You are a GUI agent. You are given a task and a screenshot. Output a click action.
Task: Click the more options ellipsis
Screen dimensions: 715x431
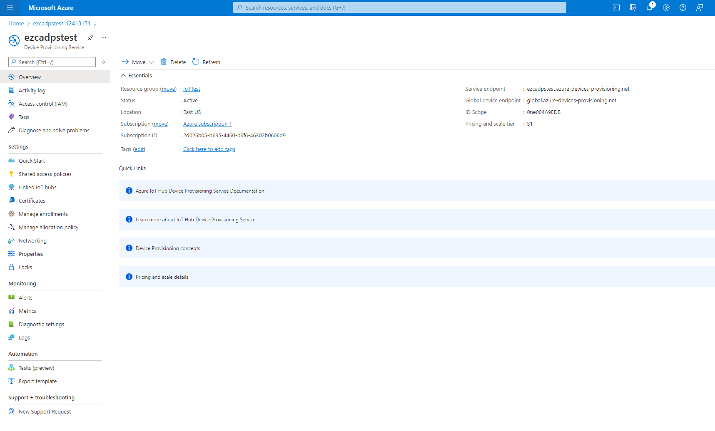pyautogui.click(x=104, y=37)
